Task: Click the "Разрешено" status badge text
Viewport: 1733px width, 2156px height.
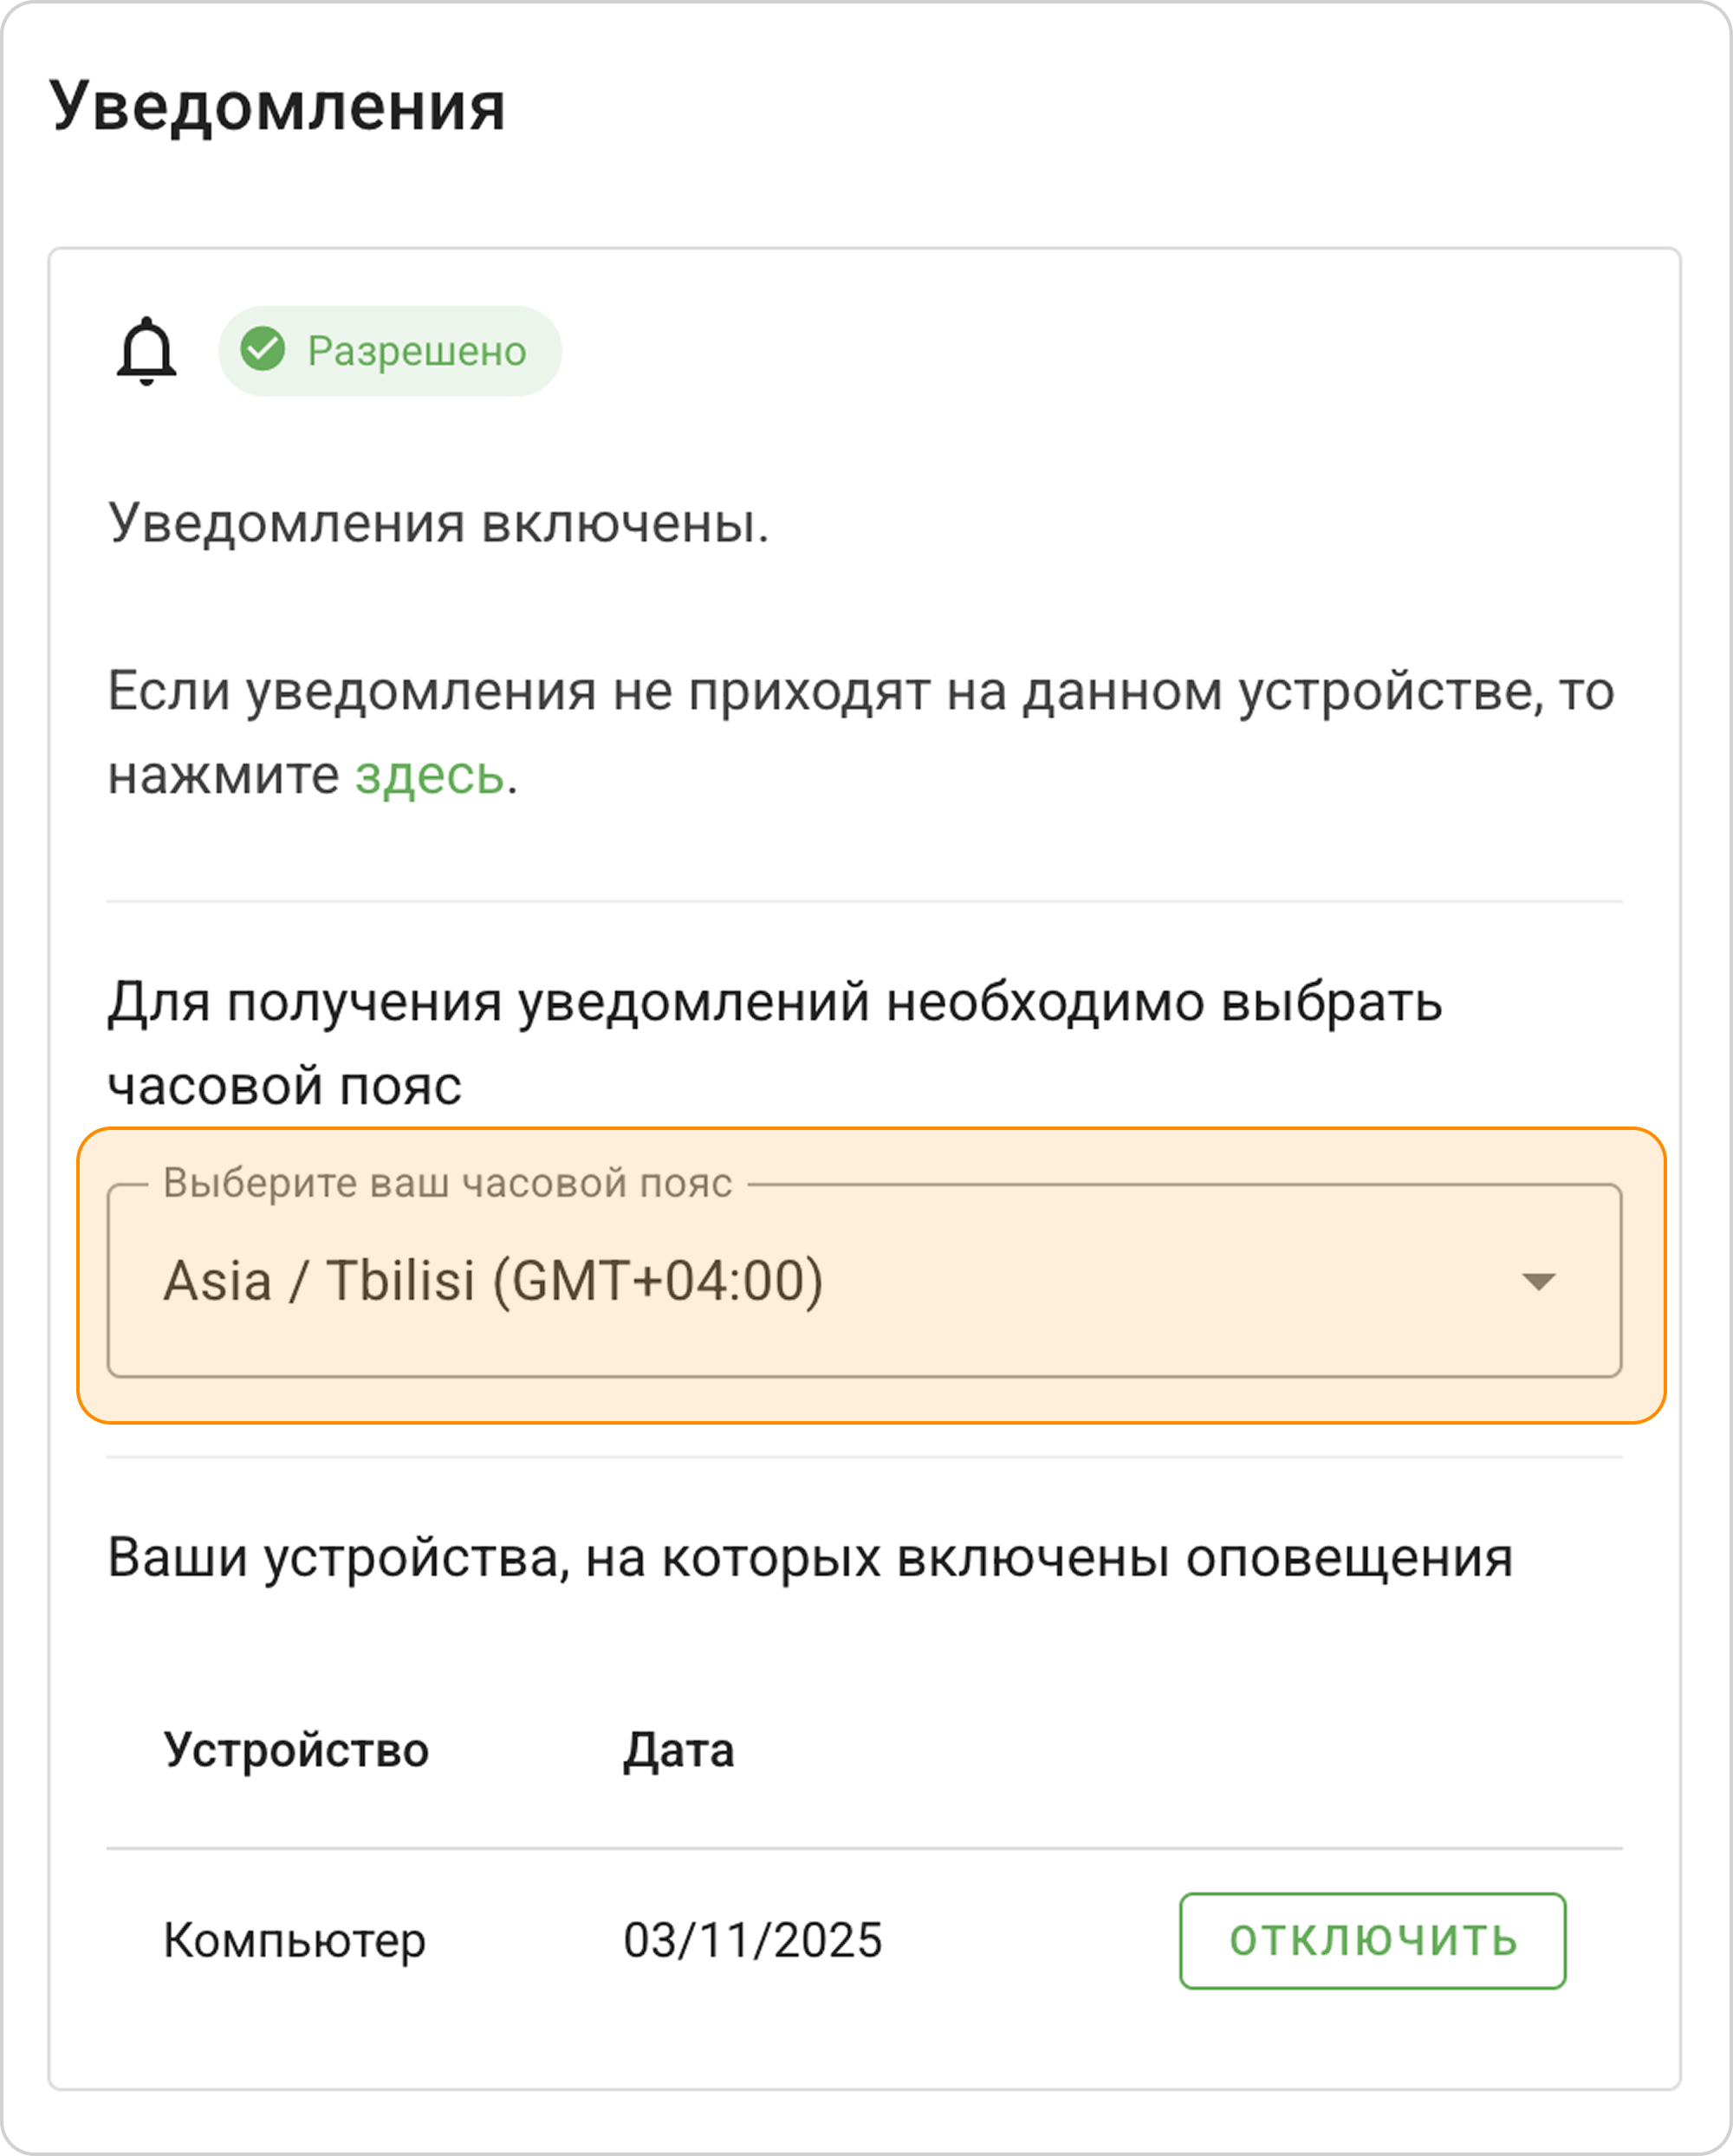Action: click(x=416, y=351)
